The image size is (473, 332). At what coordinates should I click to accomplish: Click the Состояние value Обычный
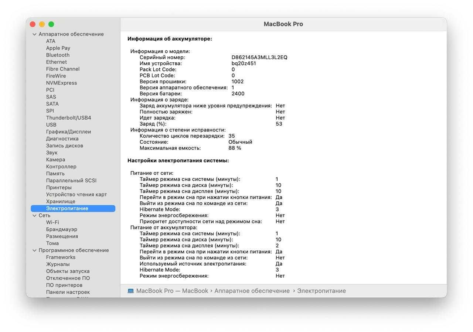240,142
